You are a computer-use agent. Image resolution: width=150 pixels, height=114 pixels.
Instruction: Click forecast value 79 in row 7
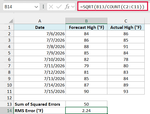(x=86, y=66)
